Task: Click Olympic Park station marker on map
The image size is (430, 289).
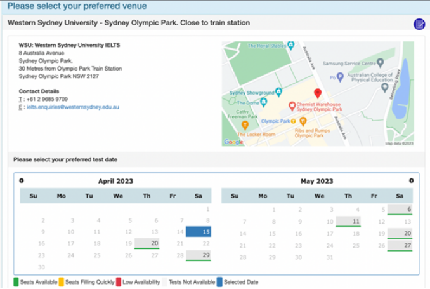Action: 294,121
